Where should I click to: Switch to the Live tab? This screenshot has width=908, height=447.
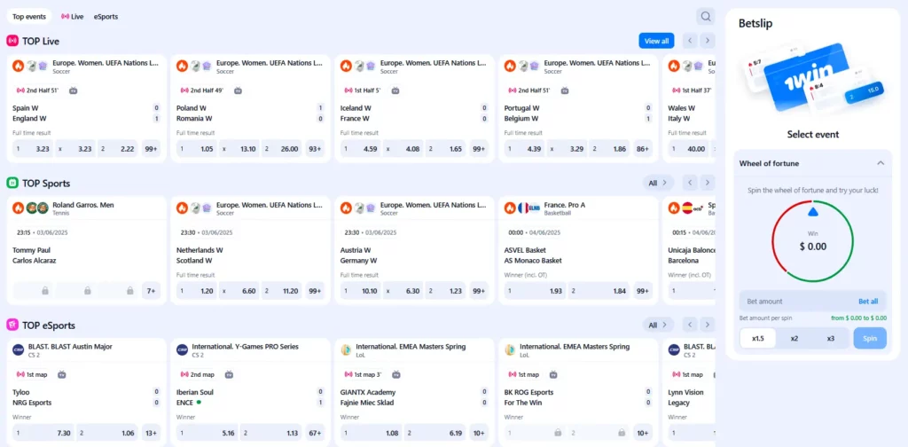(x=73, y=17)
